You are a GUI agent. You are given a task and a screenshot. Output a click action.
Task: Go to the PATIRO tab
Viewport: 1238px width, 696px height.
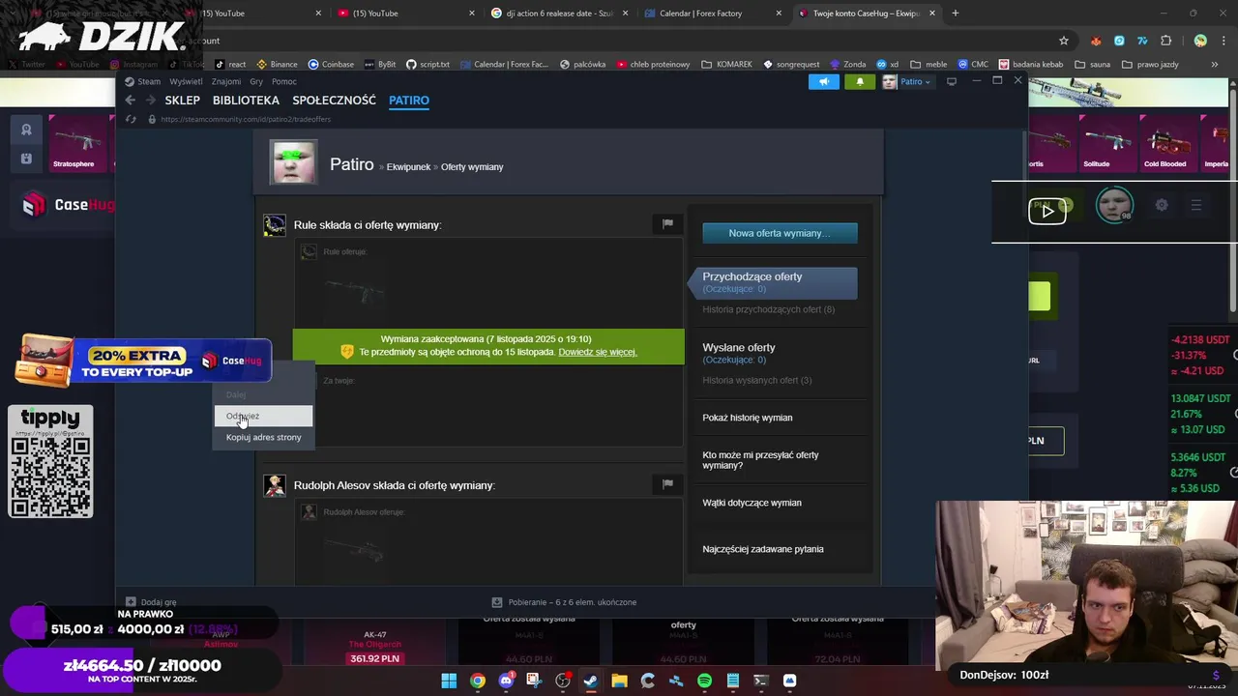tap(409, 101)
